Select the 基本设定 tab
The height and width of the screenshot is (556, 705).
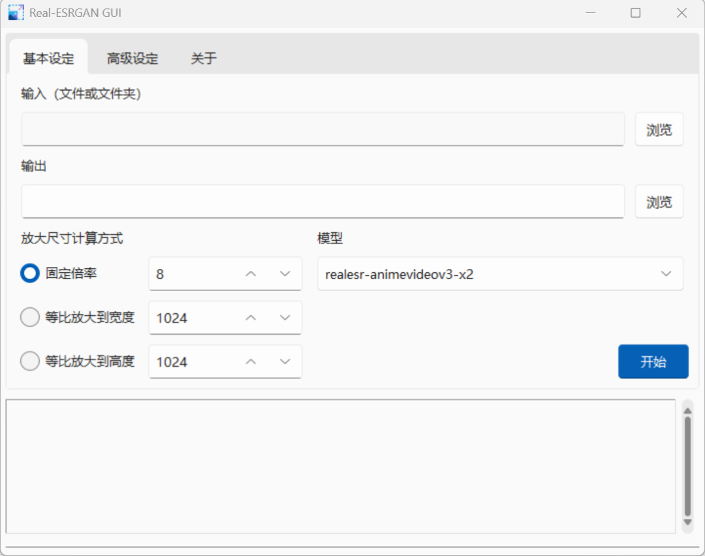pos(48,58)
